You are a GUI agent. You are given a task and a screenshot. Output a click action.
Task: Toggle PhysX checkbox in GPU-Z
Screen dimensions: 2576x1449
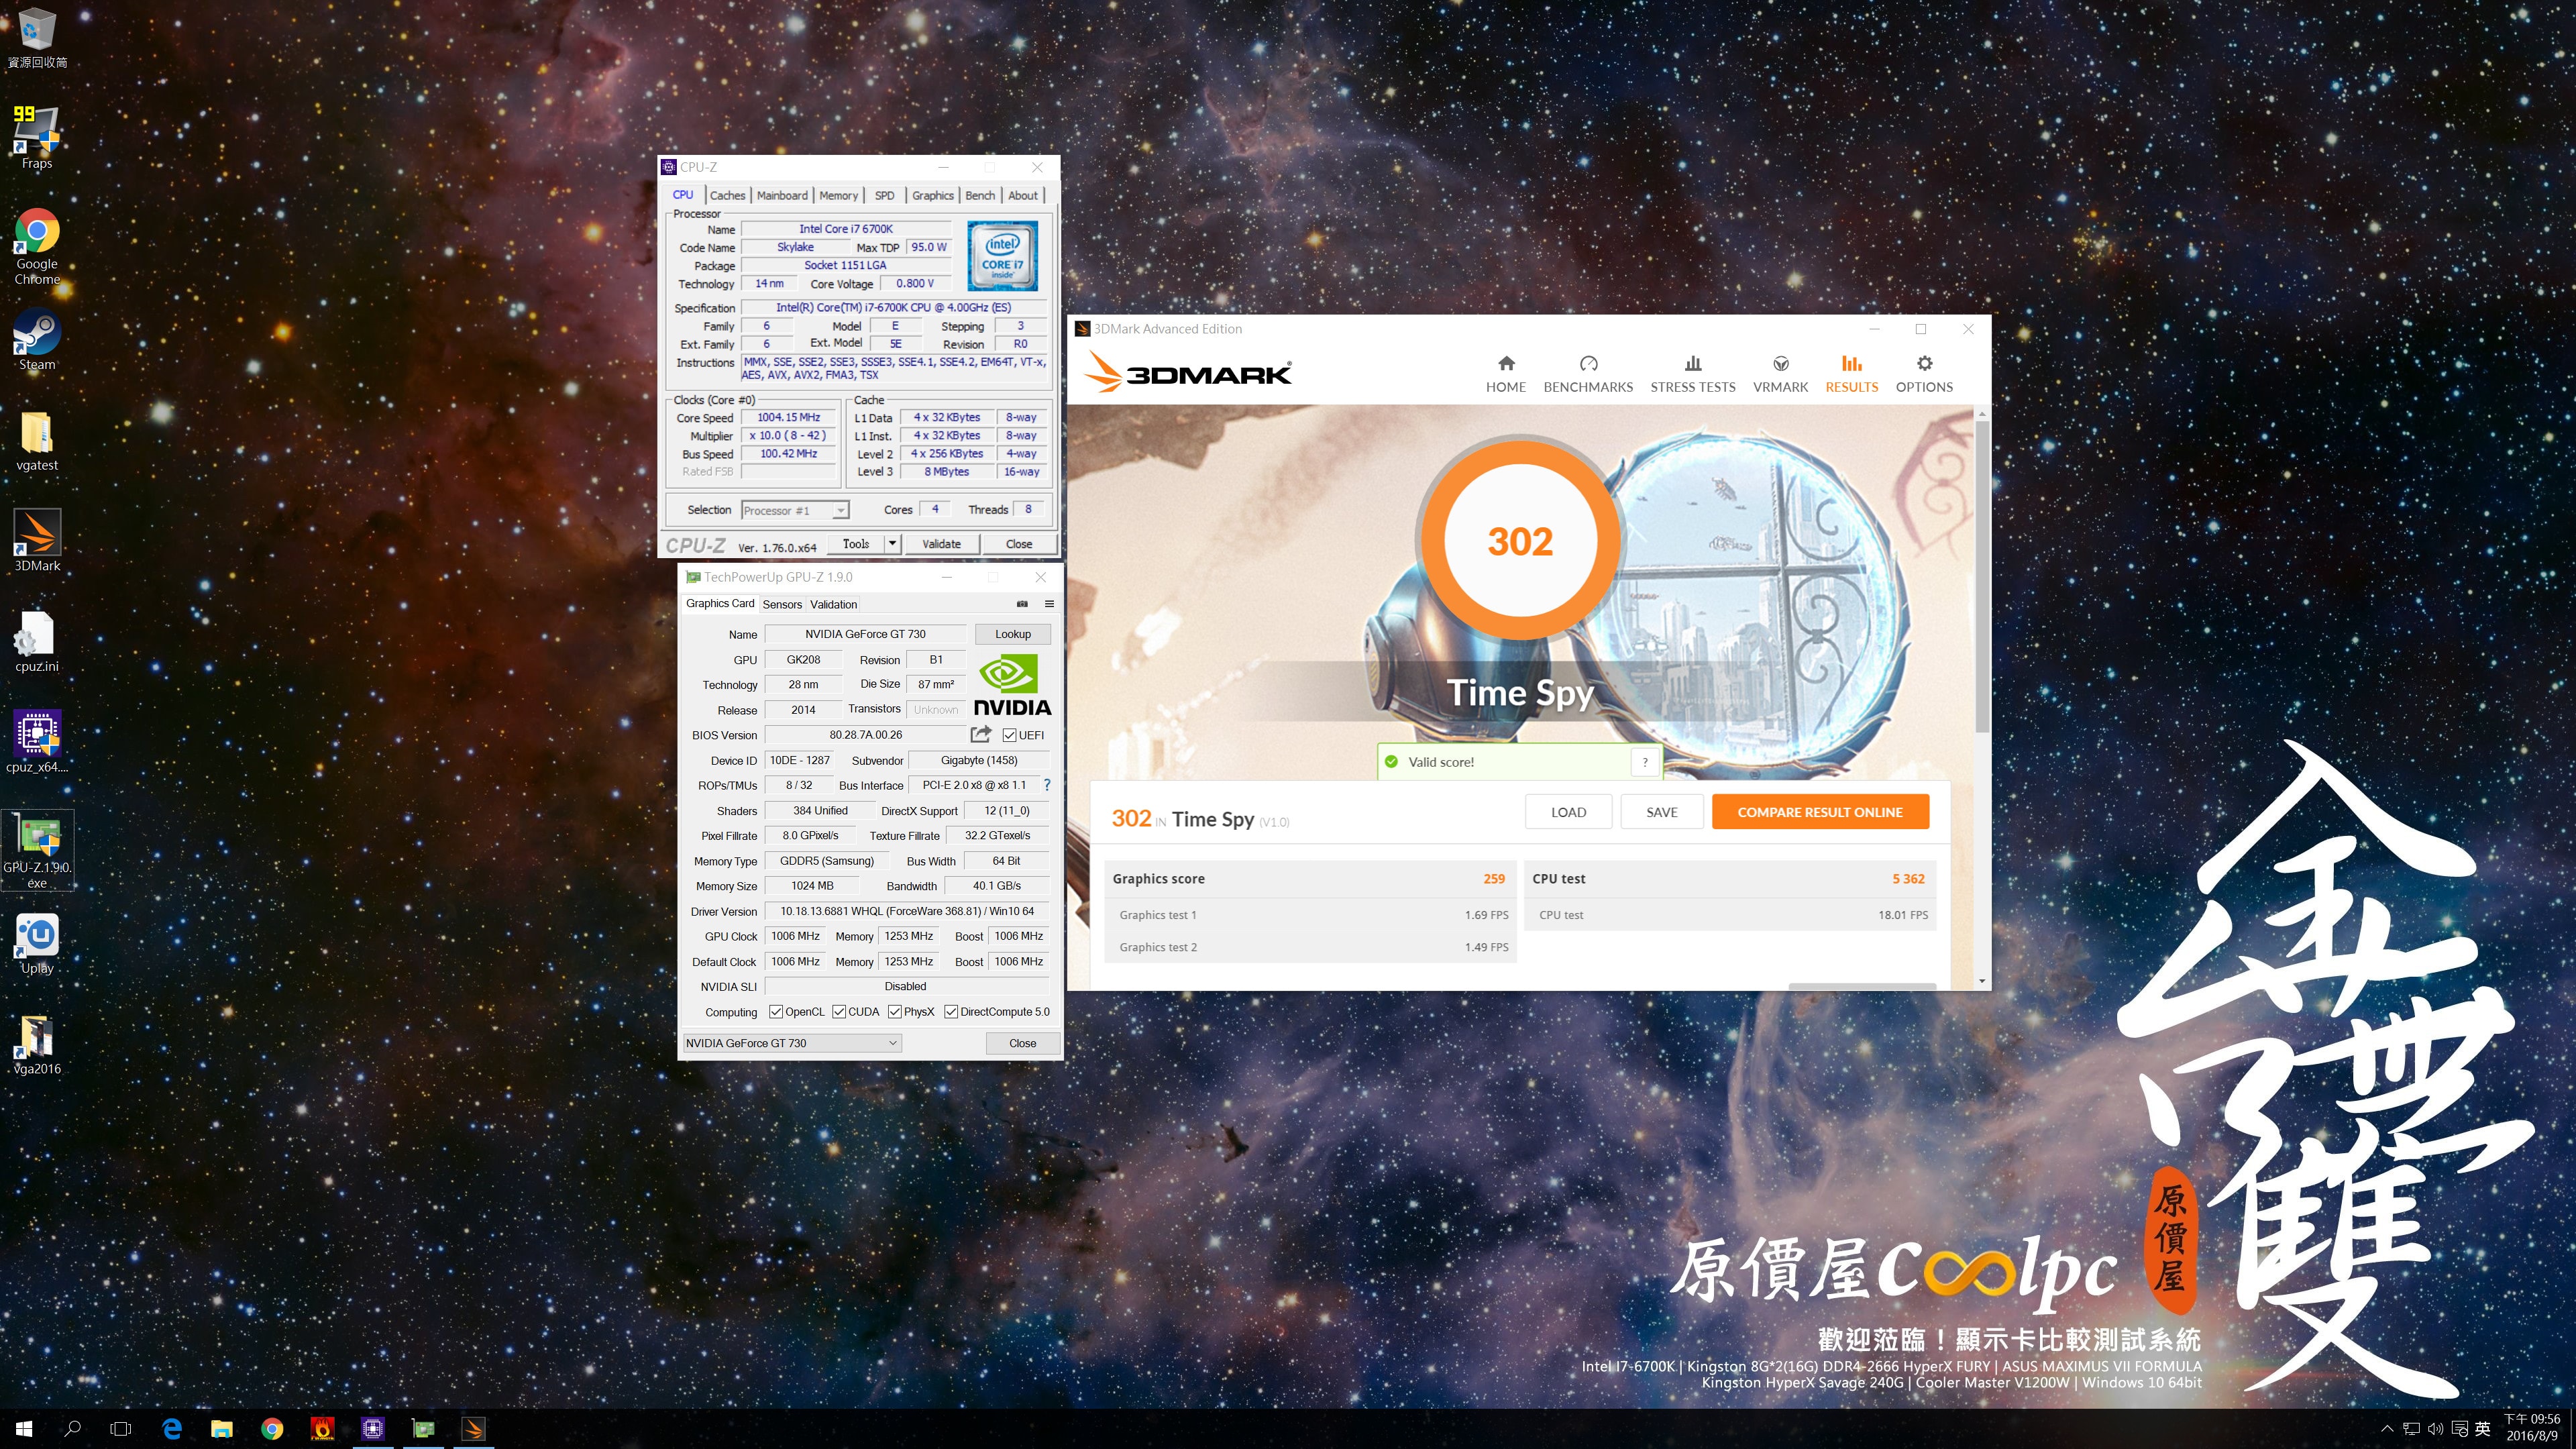tap(895, 1012)
